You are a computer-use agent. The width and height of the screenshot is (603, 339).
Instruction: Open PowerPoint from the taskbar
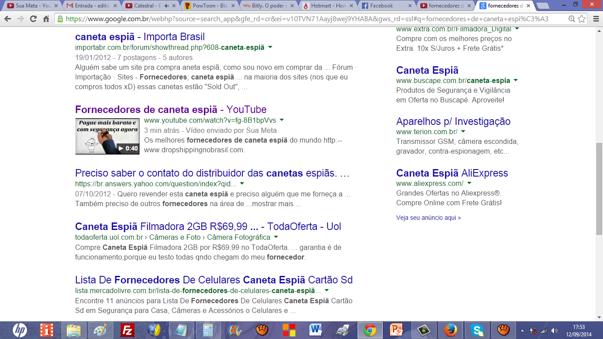pos(396,330)
